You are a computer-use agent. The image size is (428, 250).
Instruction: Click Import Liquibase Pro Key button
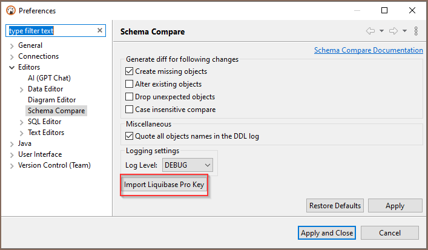click(x=164, y=185)
